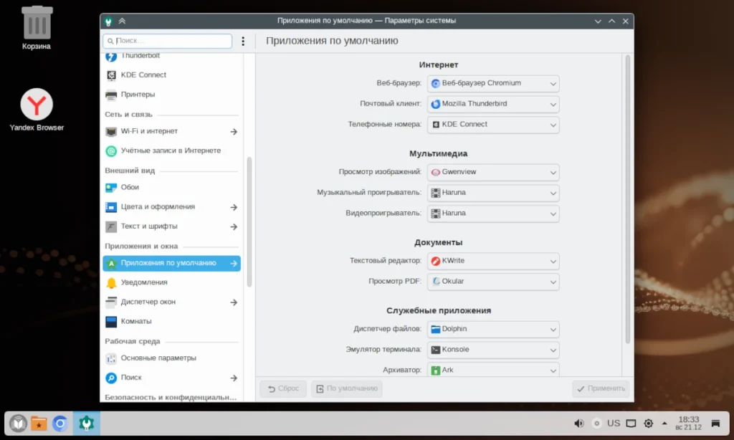Open the Видеопроигрыватель dropdown

(x=493, y=214)
